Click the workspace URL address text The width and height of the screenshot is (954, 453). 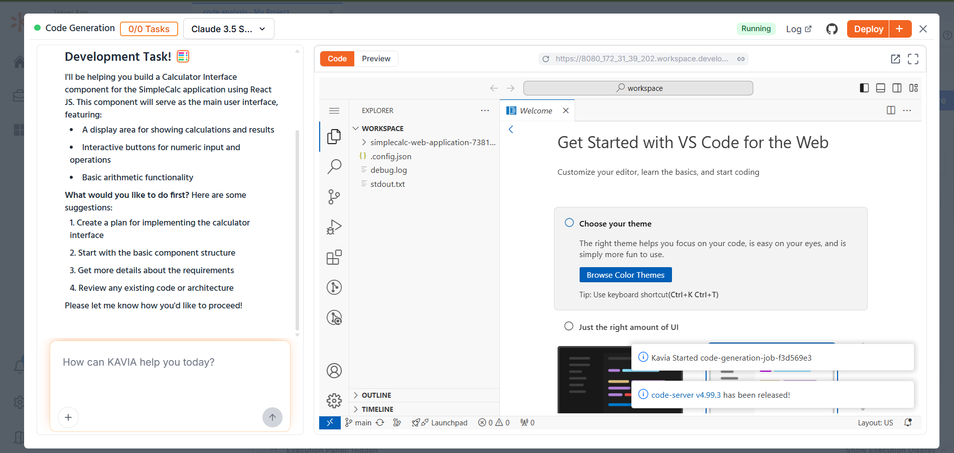(x=642, y=59)
